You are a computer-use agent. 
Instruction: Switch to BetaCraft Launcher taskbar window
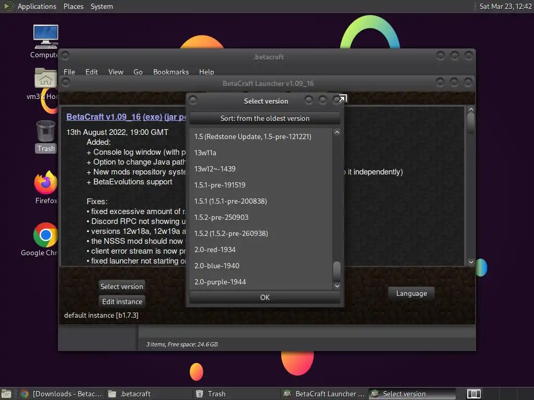325,394
